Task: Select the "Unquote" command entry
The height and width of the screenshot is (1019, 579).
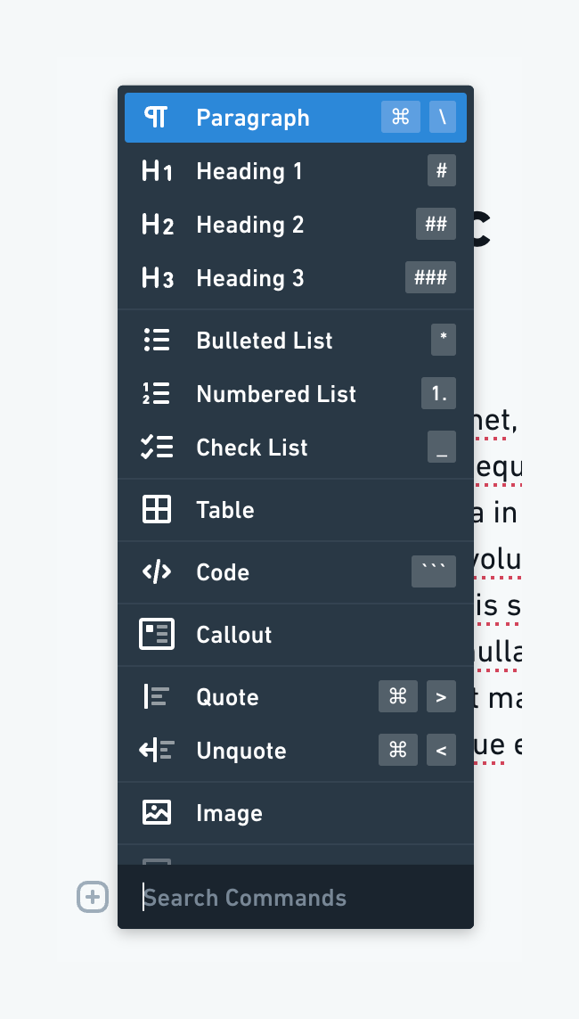Action: point(241,750)
